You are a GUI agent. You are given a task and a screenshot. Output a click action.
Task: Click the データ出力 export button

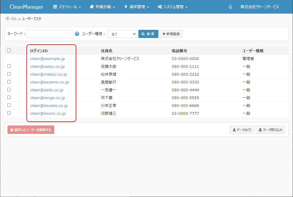point(242,130)
